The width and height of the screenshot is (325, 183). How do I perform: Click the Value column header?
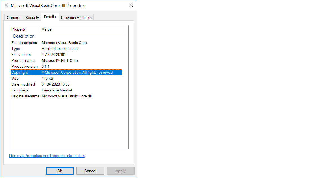(47, 29)
